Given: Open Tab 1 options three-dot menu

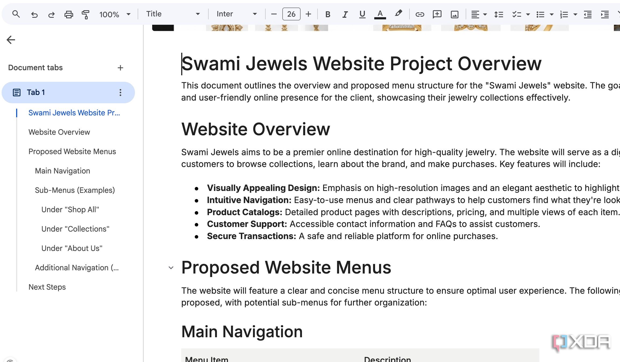Looking at the screenshot, I should point(120,93).
